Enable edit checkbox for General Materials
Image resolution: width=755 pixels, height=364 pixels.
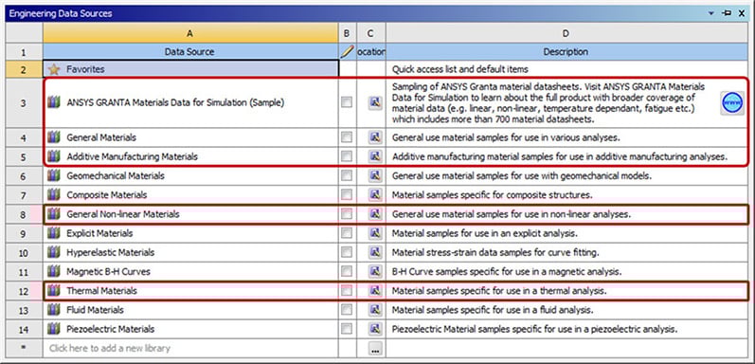click(346, 137)
